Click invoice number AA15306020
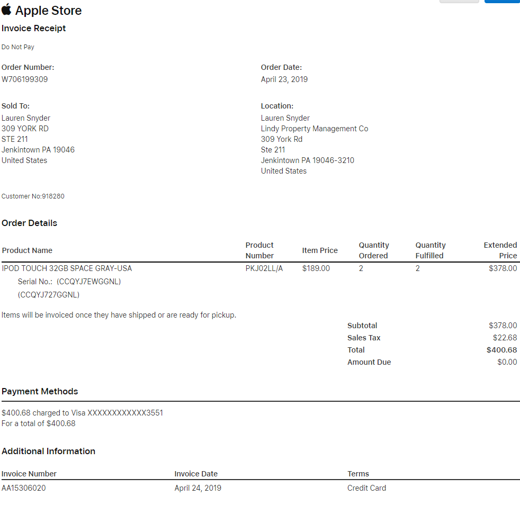Viewport: 520px width, 505px height. (24, 488)
